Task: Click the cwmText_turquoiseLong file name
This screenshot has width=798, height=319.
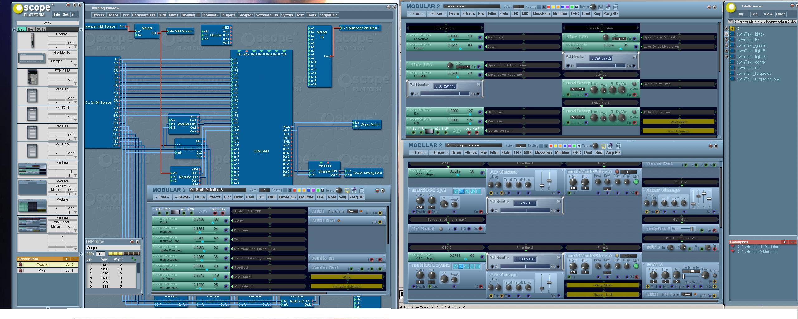Action: [758, 79]
